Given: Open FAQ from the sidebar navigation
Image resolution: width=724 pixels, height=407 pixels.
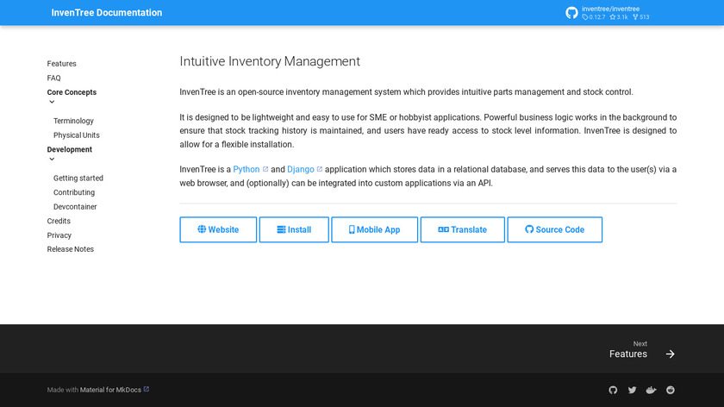Looking at the screenshot, I should pos(53,78).
